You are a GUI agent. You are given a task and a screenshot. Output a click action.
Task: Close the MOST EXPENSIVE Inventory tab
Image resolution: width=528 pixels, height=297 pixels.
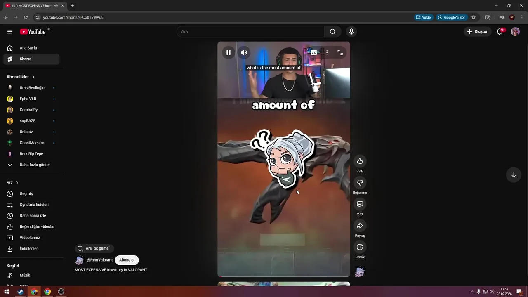[63, 5]
